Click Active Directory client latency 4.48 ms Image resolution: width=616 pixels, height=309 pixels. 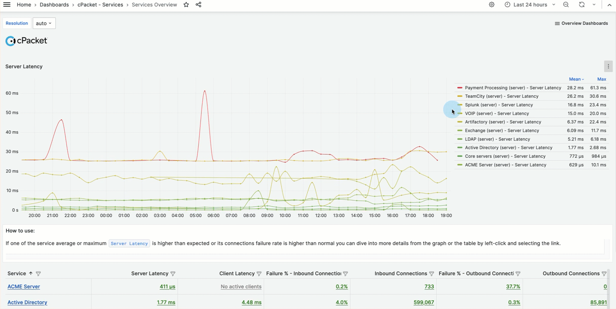pos(252,303)
